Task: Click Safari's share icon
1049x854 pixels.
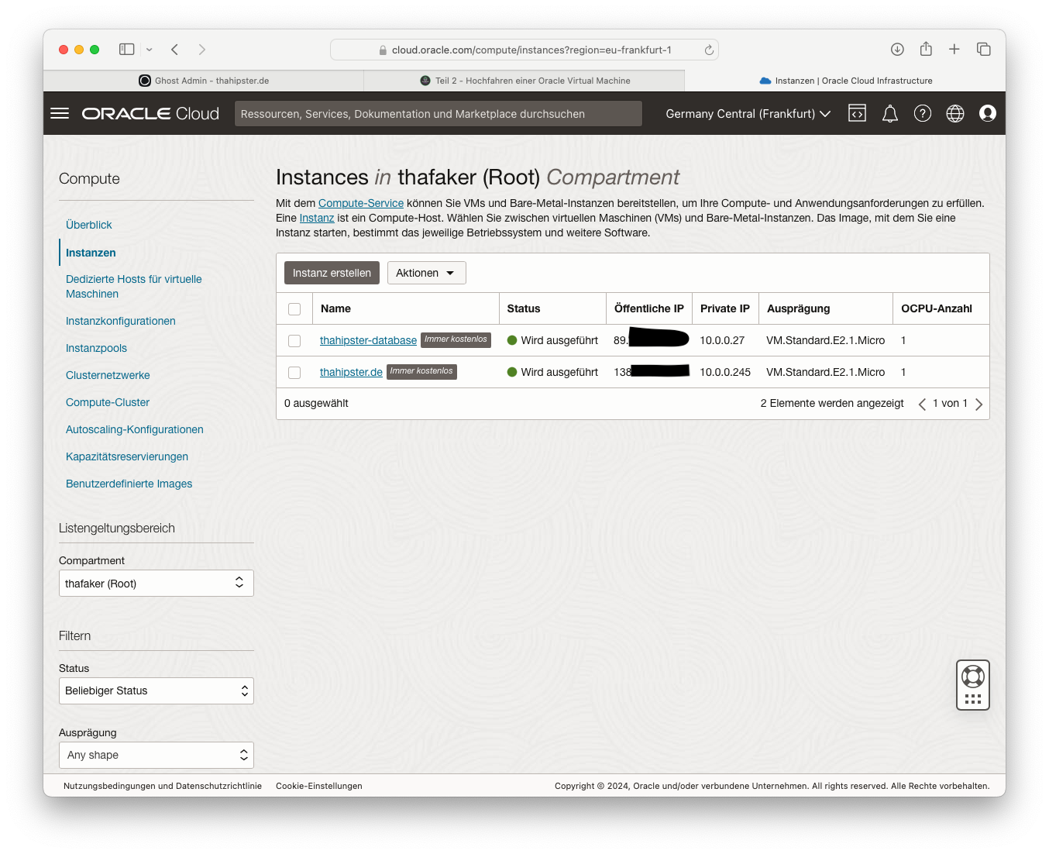Action: point(925,49)
